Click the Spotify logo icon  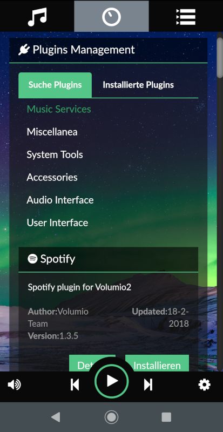click(32, 259)
